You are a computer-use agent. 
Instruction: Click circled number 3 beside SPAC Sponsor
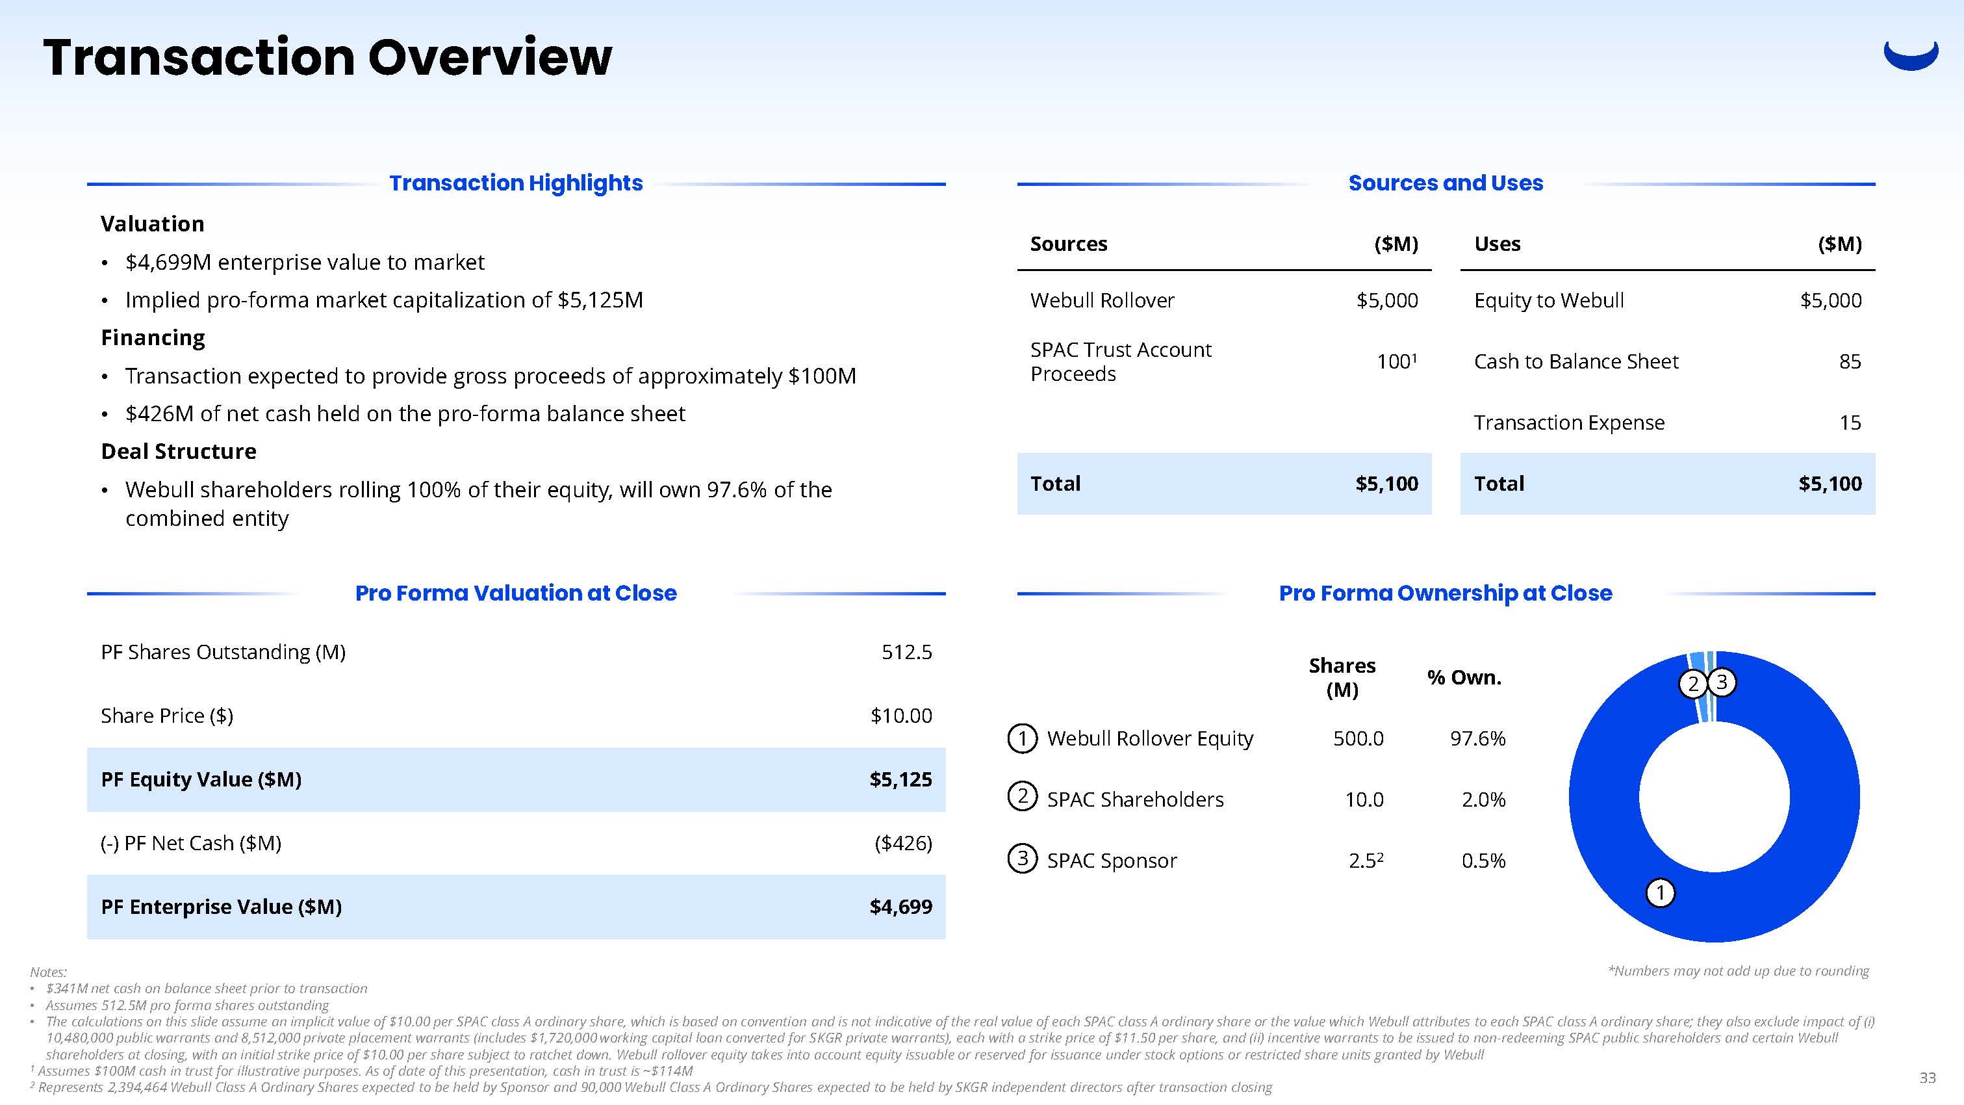pyautogui.click(x=1022, y=859)
